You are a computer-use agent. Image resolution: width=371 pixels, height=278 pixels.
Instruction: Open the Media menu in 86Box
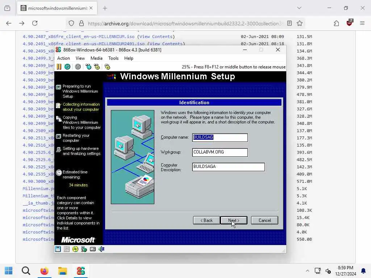pyautogui.click(x=96, y=58)
